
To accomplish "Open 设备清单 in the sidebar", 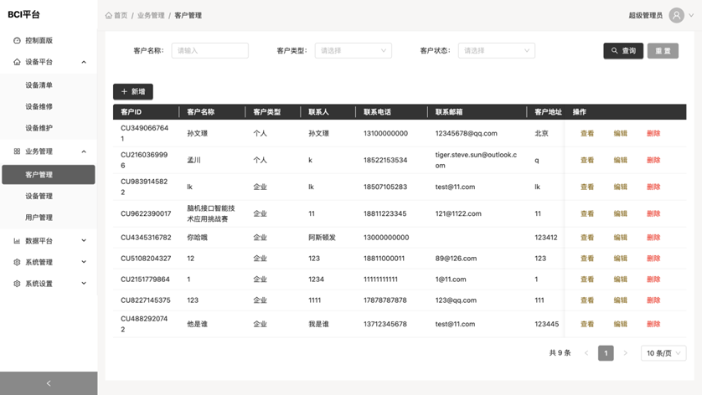I will click(x=39, y=85).
